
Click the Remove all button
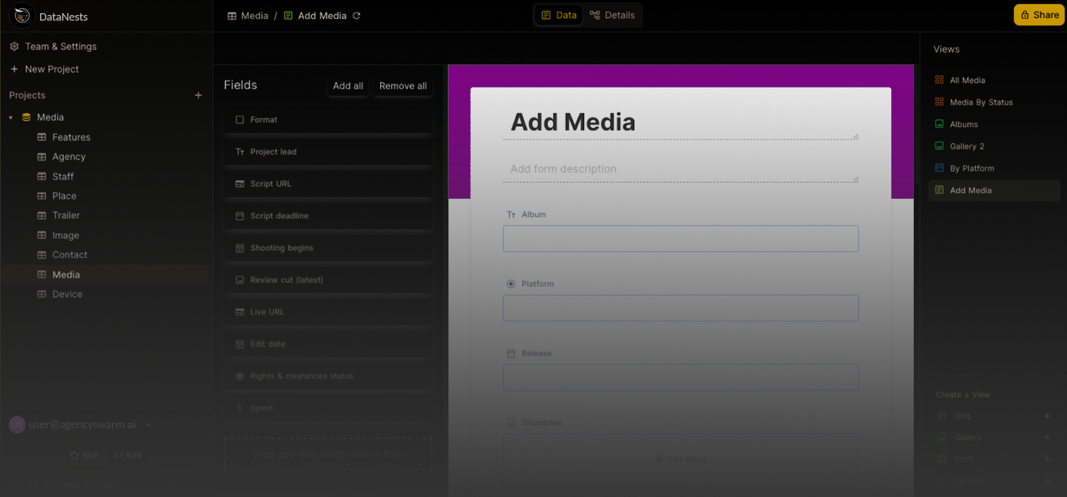click(403, 86)
